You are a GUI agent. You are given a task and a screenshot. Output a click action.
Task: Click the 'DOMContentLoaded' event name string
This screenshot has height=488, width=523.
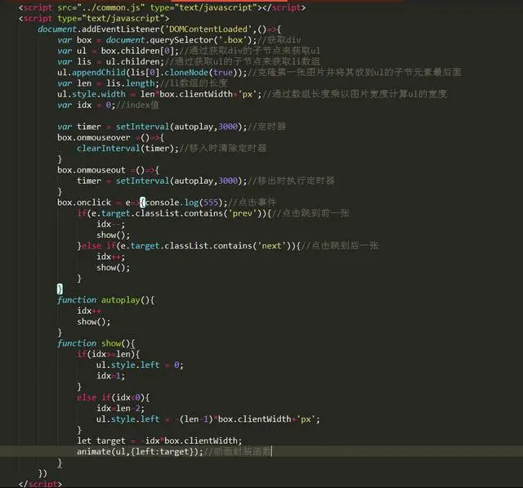tap(208, 29)
